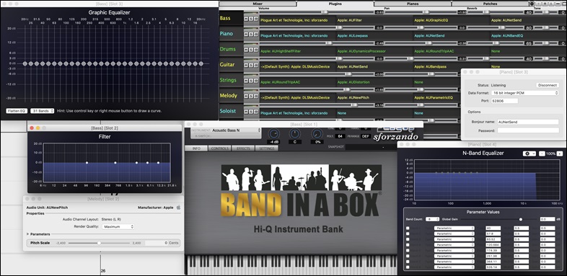Open the EFFECTS tab in sforzando
567x276 pixels.
pyautogui.click(x=243, y=148)
